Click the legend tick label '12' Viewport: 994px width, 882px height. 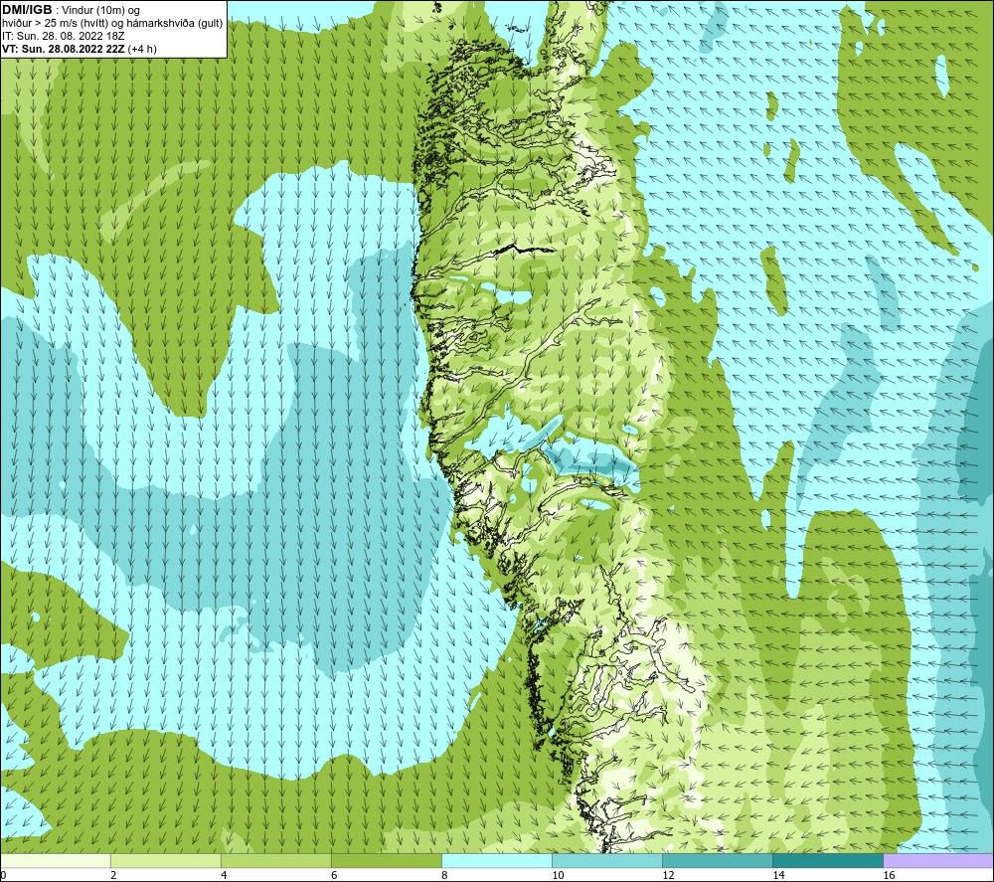(x=668, y=875)
